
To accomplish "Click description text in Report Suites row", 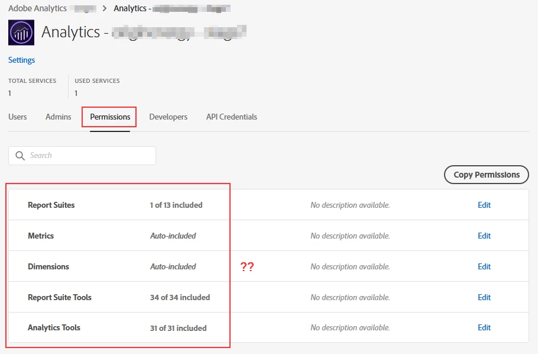I will (x=350, y=205).
